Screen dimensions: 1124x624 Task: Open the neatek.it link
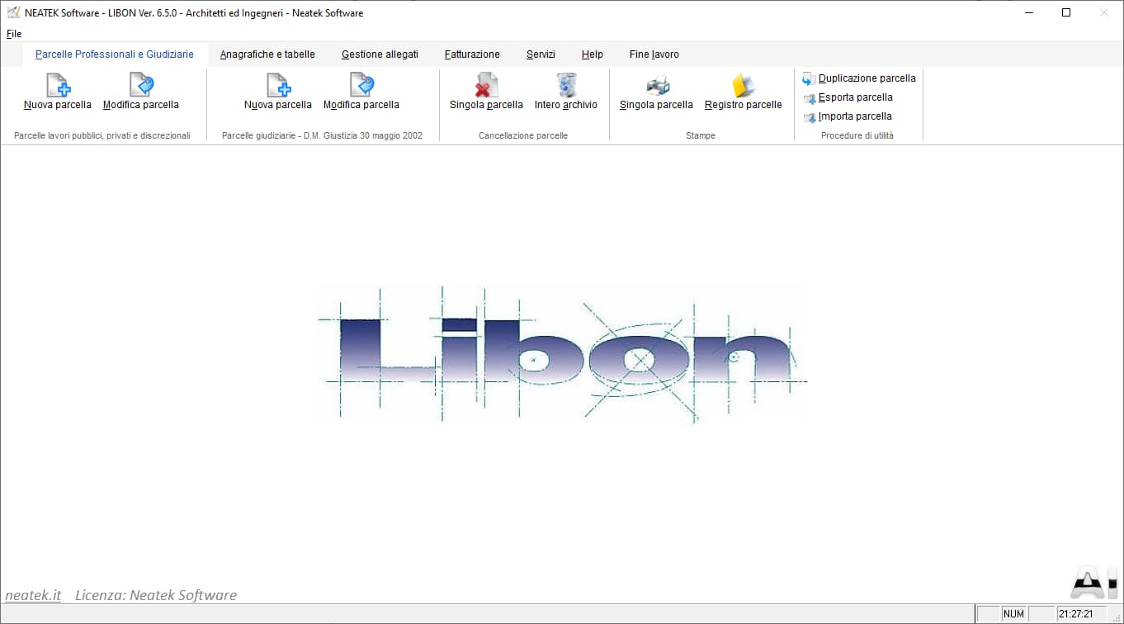33,595
